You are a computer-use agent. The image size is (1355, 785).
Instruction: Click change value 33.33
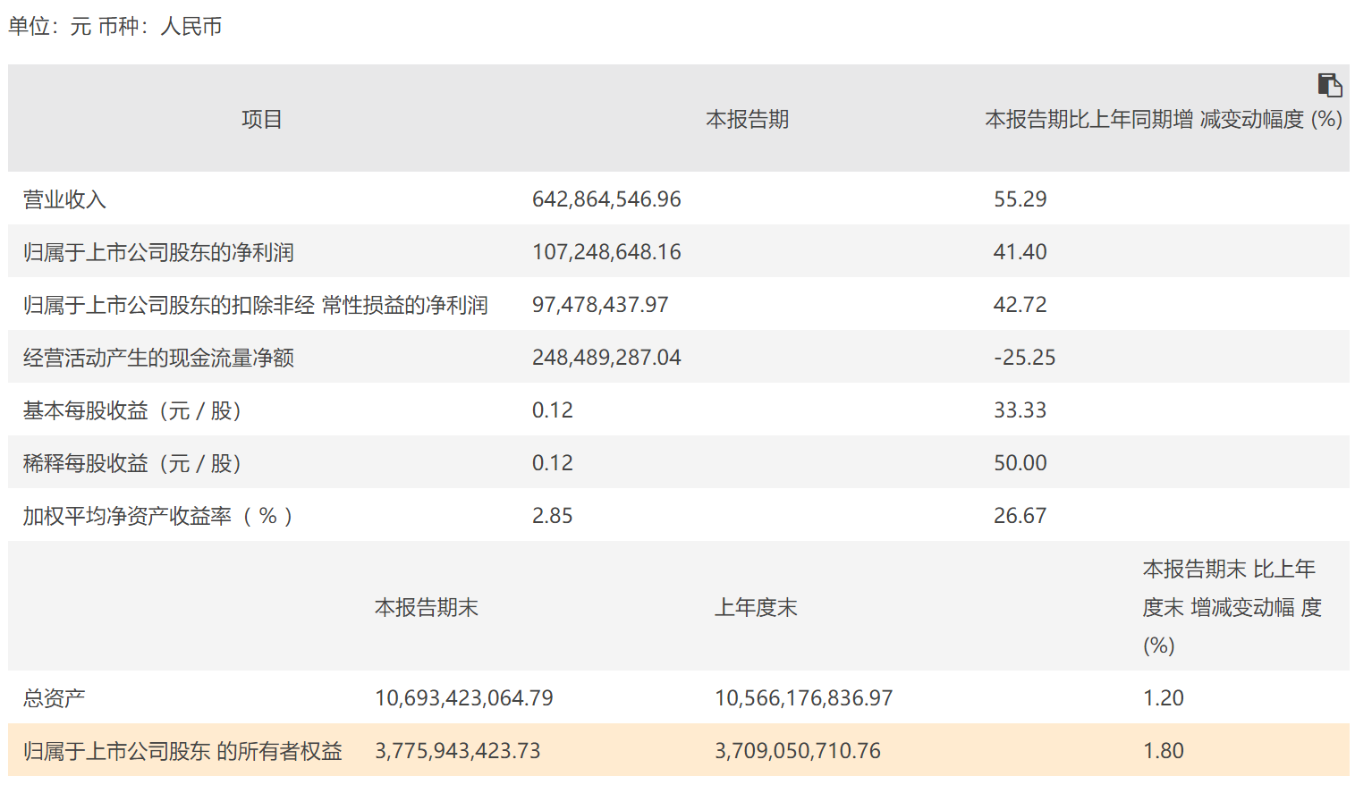click(x=1020, y=409)
